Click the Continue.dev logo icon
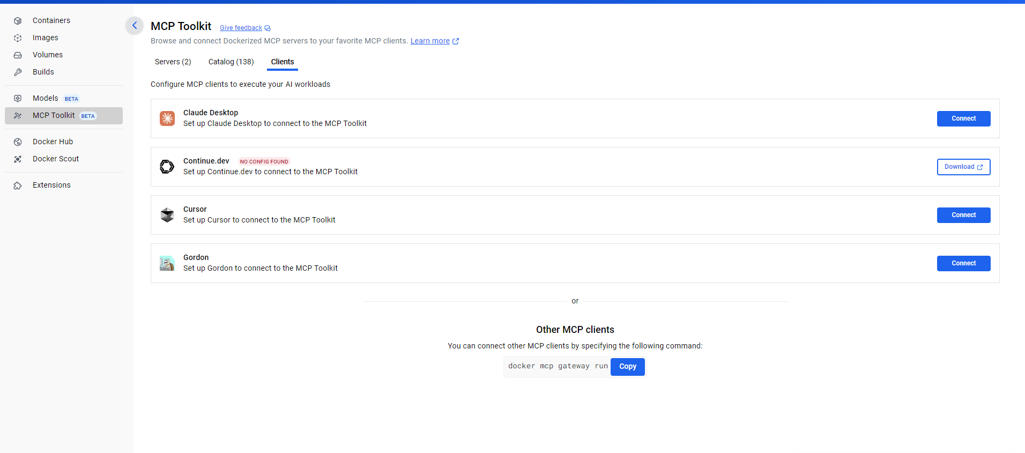The width and height of the screenshot is (1025, 453). click(x=167, y=167)
